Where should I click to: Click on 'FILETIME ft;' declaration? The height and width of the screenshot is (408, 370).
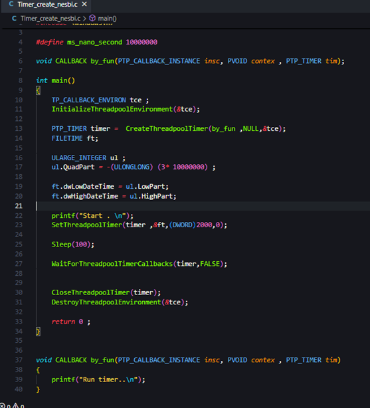tap(75, 138)
